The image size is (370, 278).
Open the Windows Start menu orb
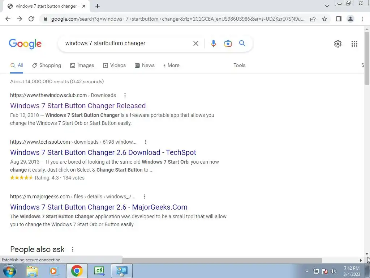point(10,271)
